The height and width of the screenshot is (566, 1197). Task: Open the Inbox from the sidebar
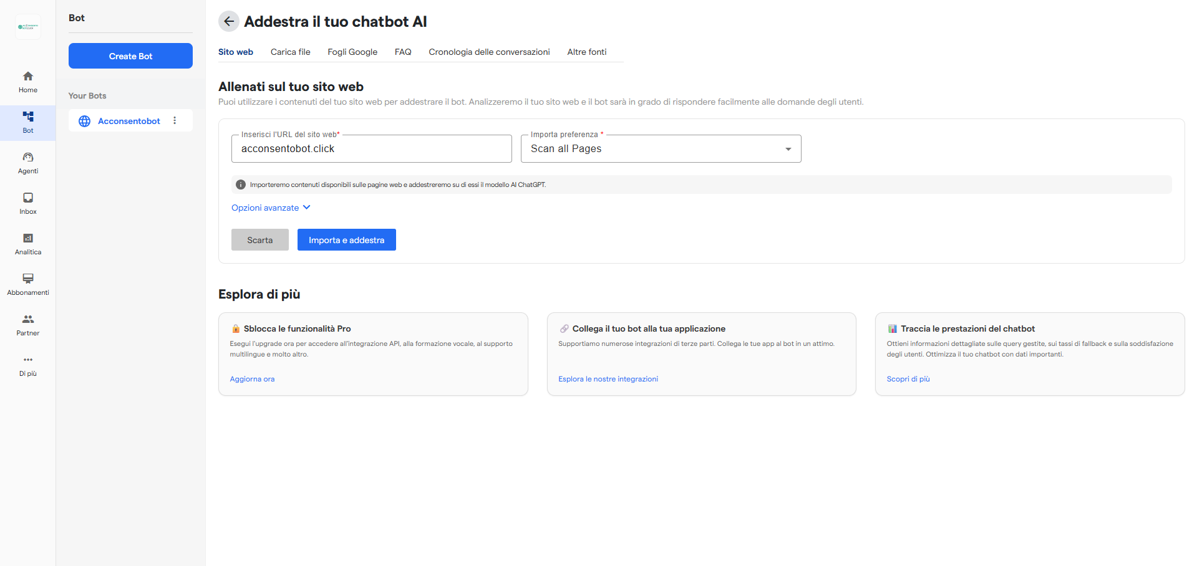(27, 203)
